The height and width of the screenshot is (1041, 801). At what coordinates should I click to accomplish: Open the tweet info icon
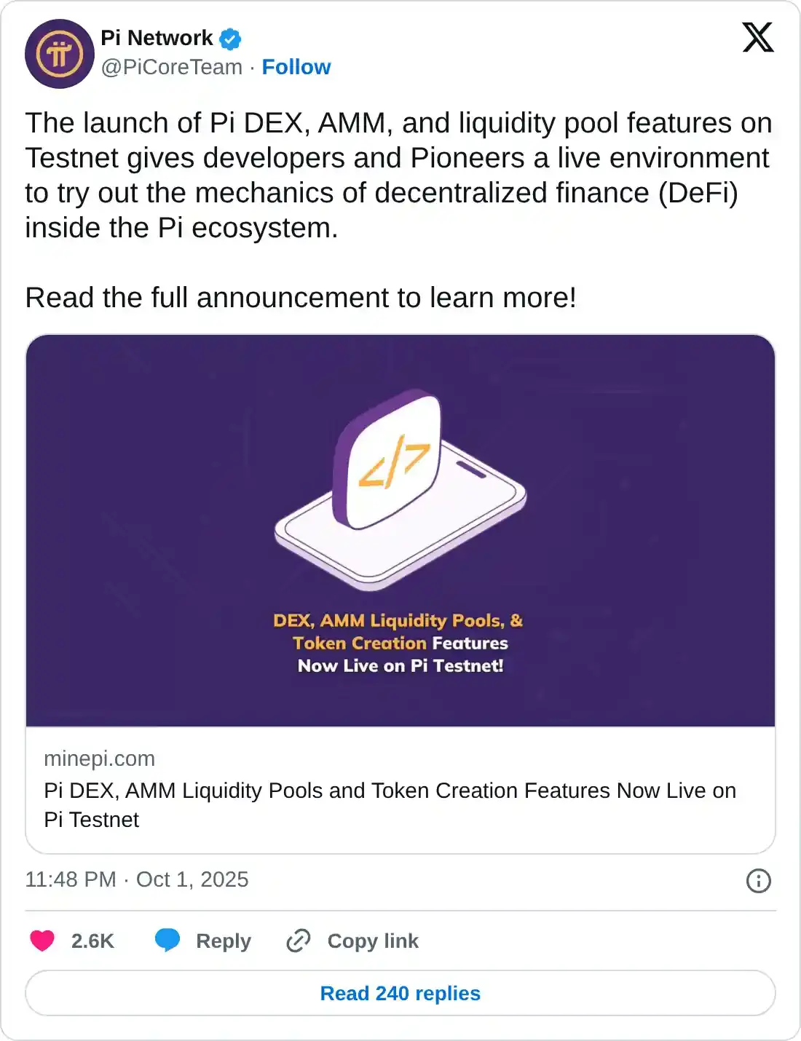pos(758,880)
